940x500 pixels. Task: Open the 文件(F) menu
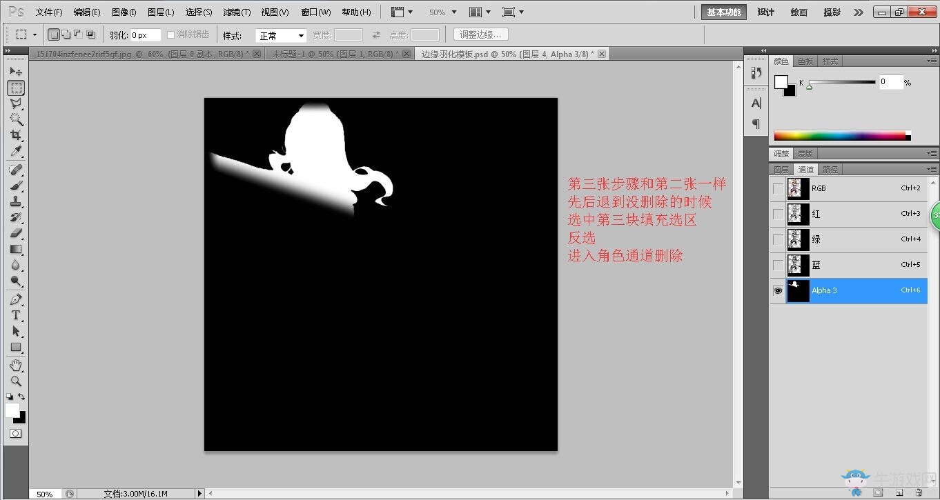(49, 12)
